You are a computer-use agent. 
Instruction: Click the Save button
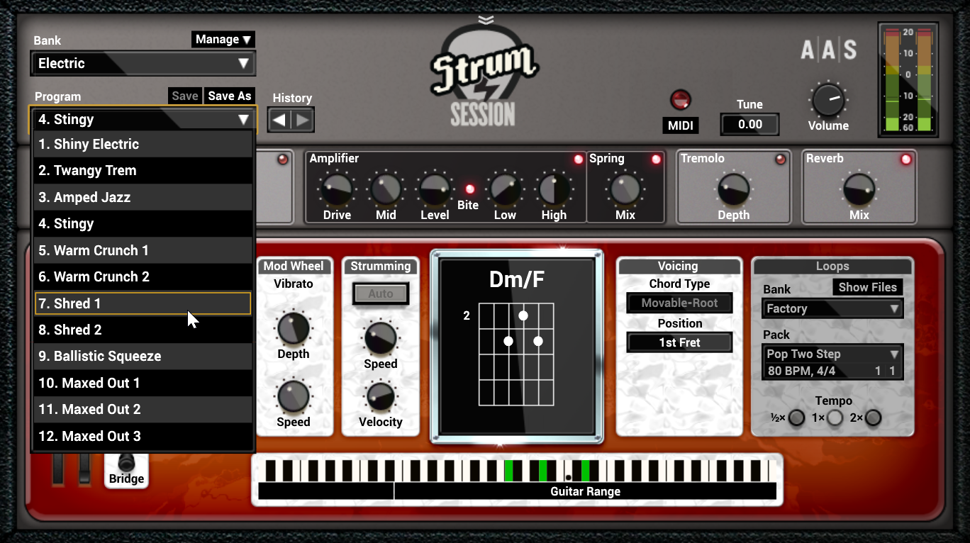(x=185, y=96)
